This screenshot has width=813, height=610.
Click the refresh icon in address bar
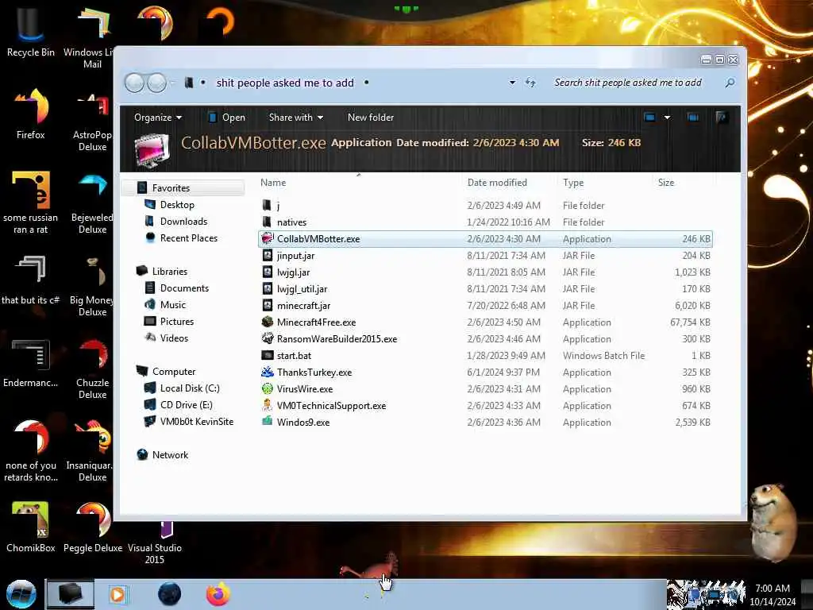pos(530,83)
